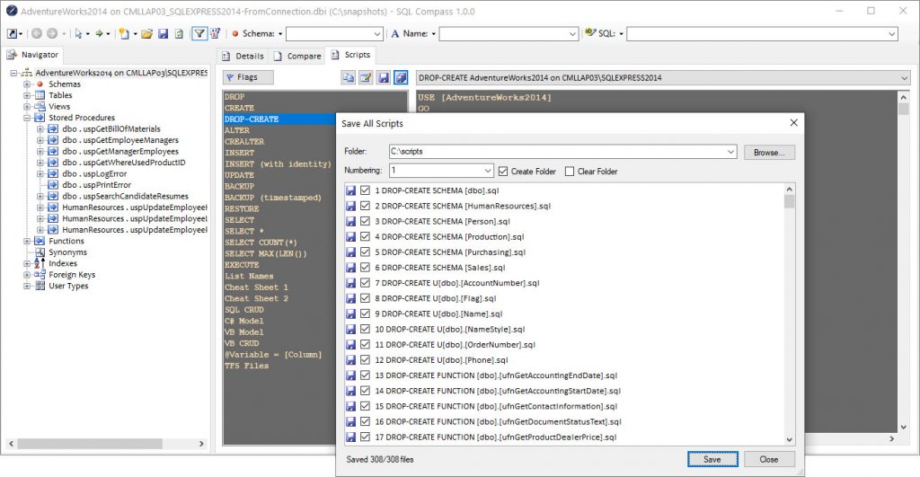
Task: Click the filter funnel toolbar icon
Action: coord(199,33)
